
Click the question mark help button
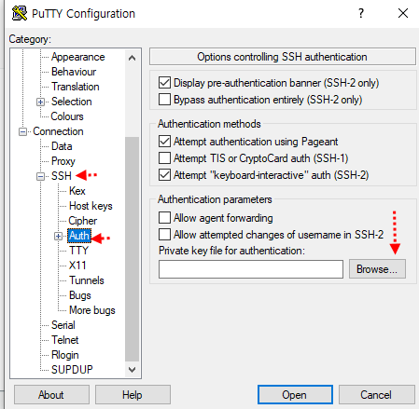pos(361,13)
